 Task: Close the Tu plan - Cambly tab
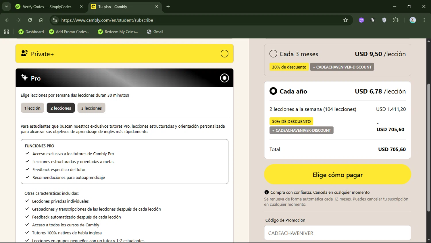[x=157, y=7]
